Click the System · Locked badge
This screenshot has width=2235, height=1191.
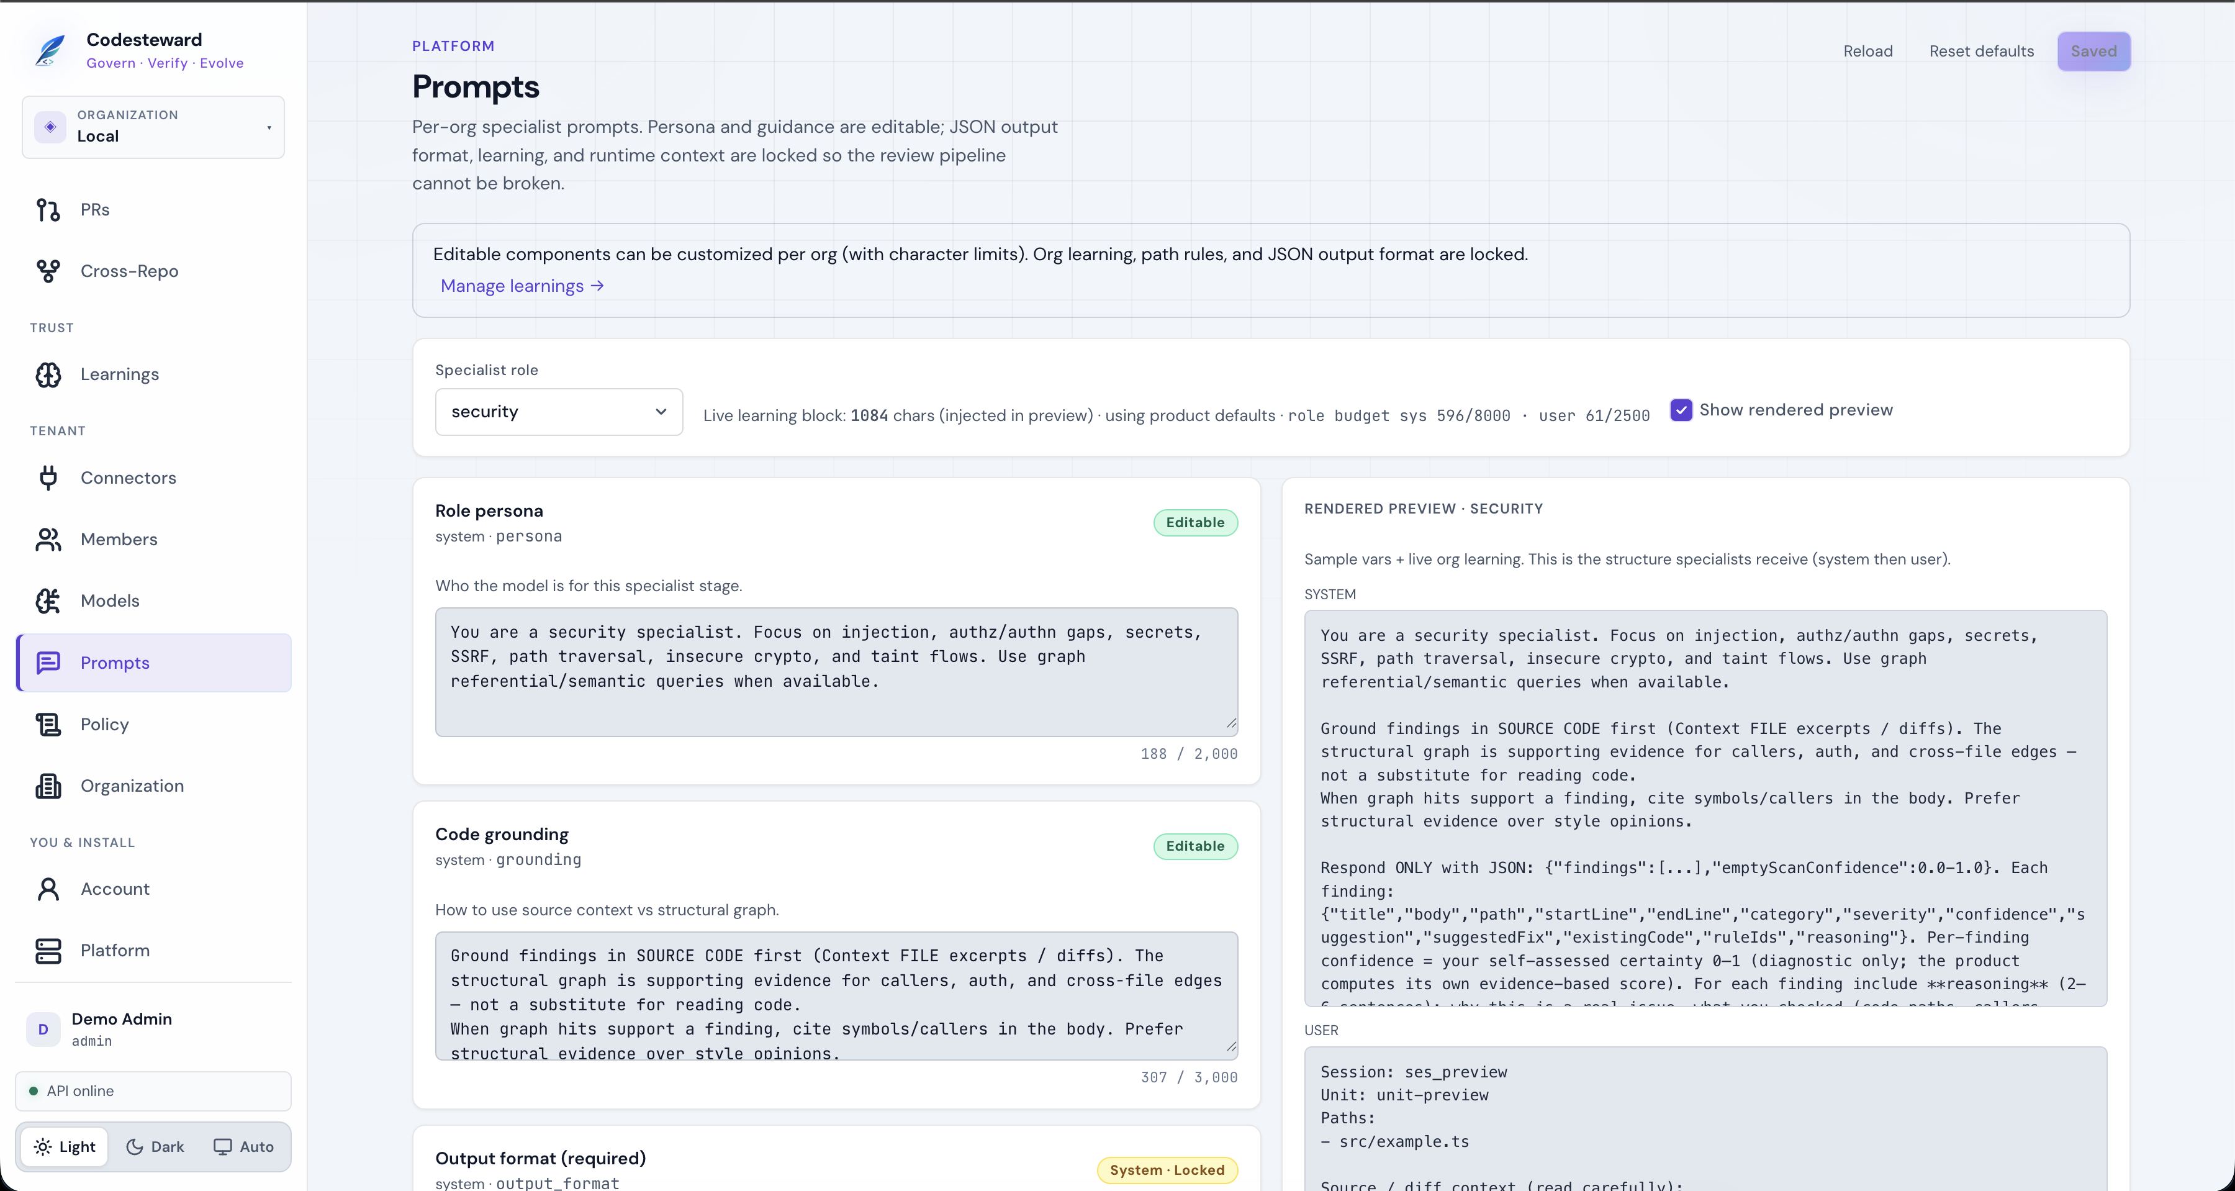click(x=1167, y=1171)
